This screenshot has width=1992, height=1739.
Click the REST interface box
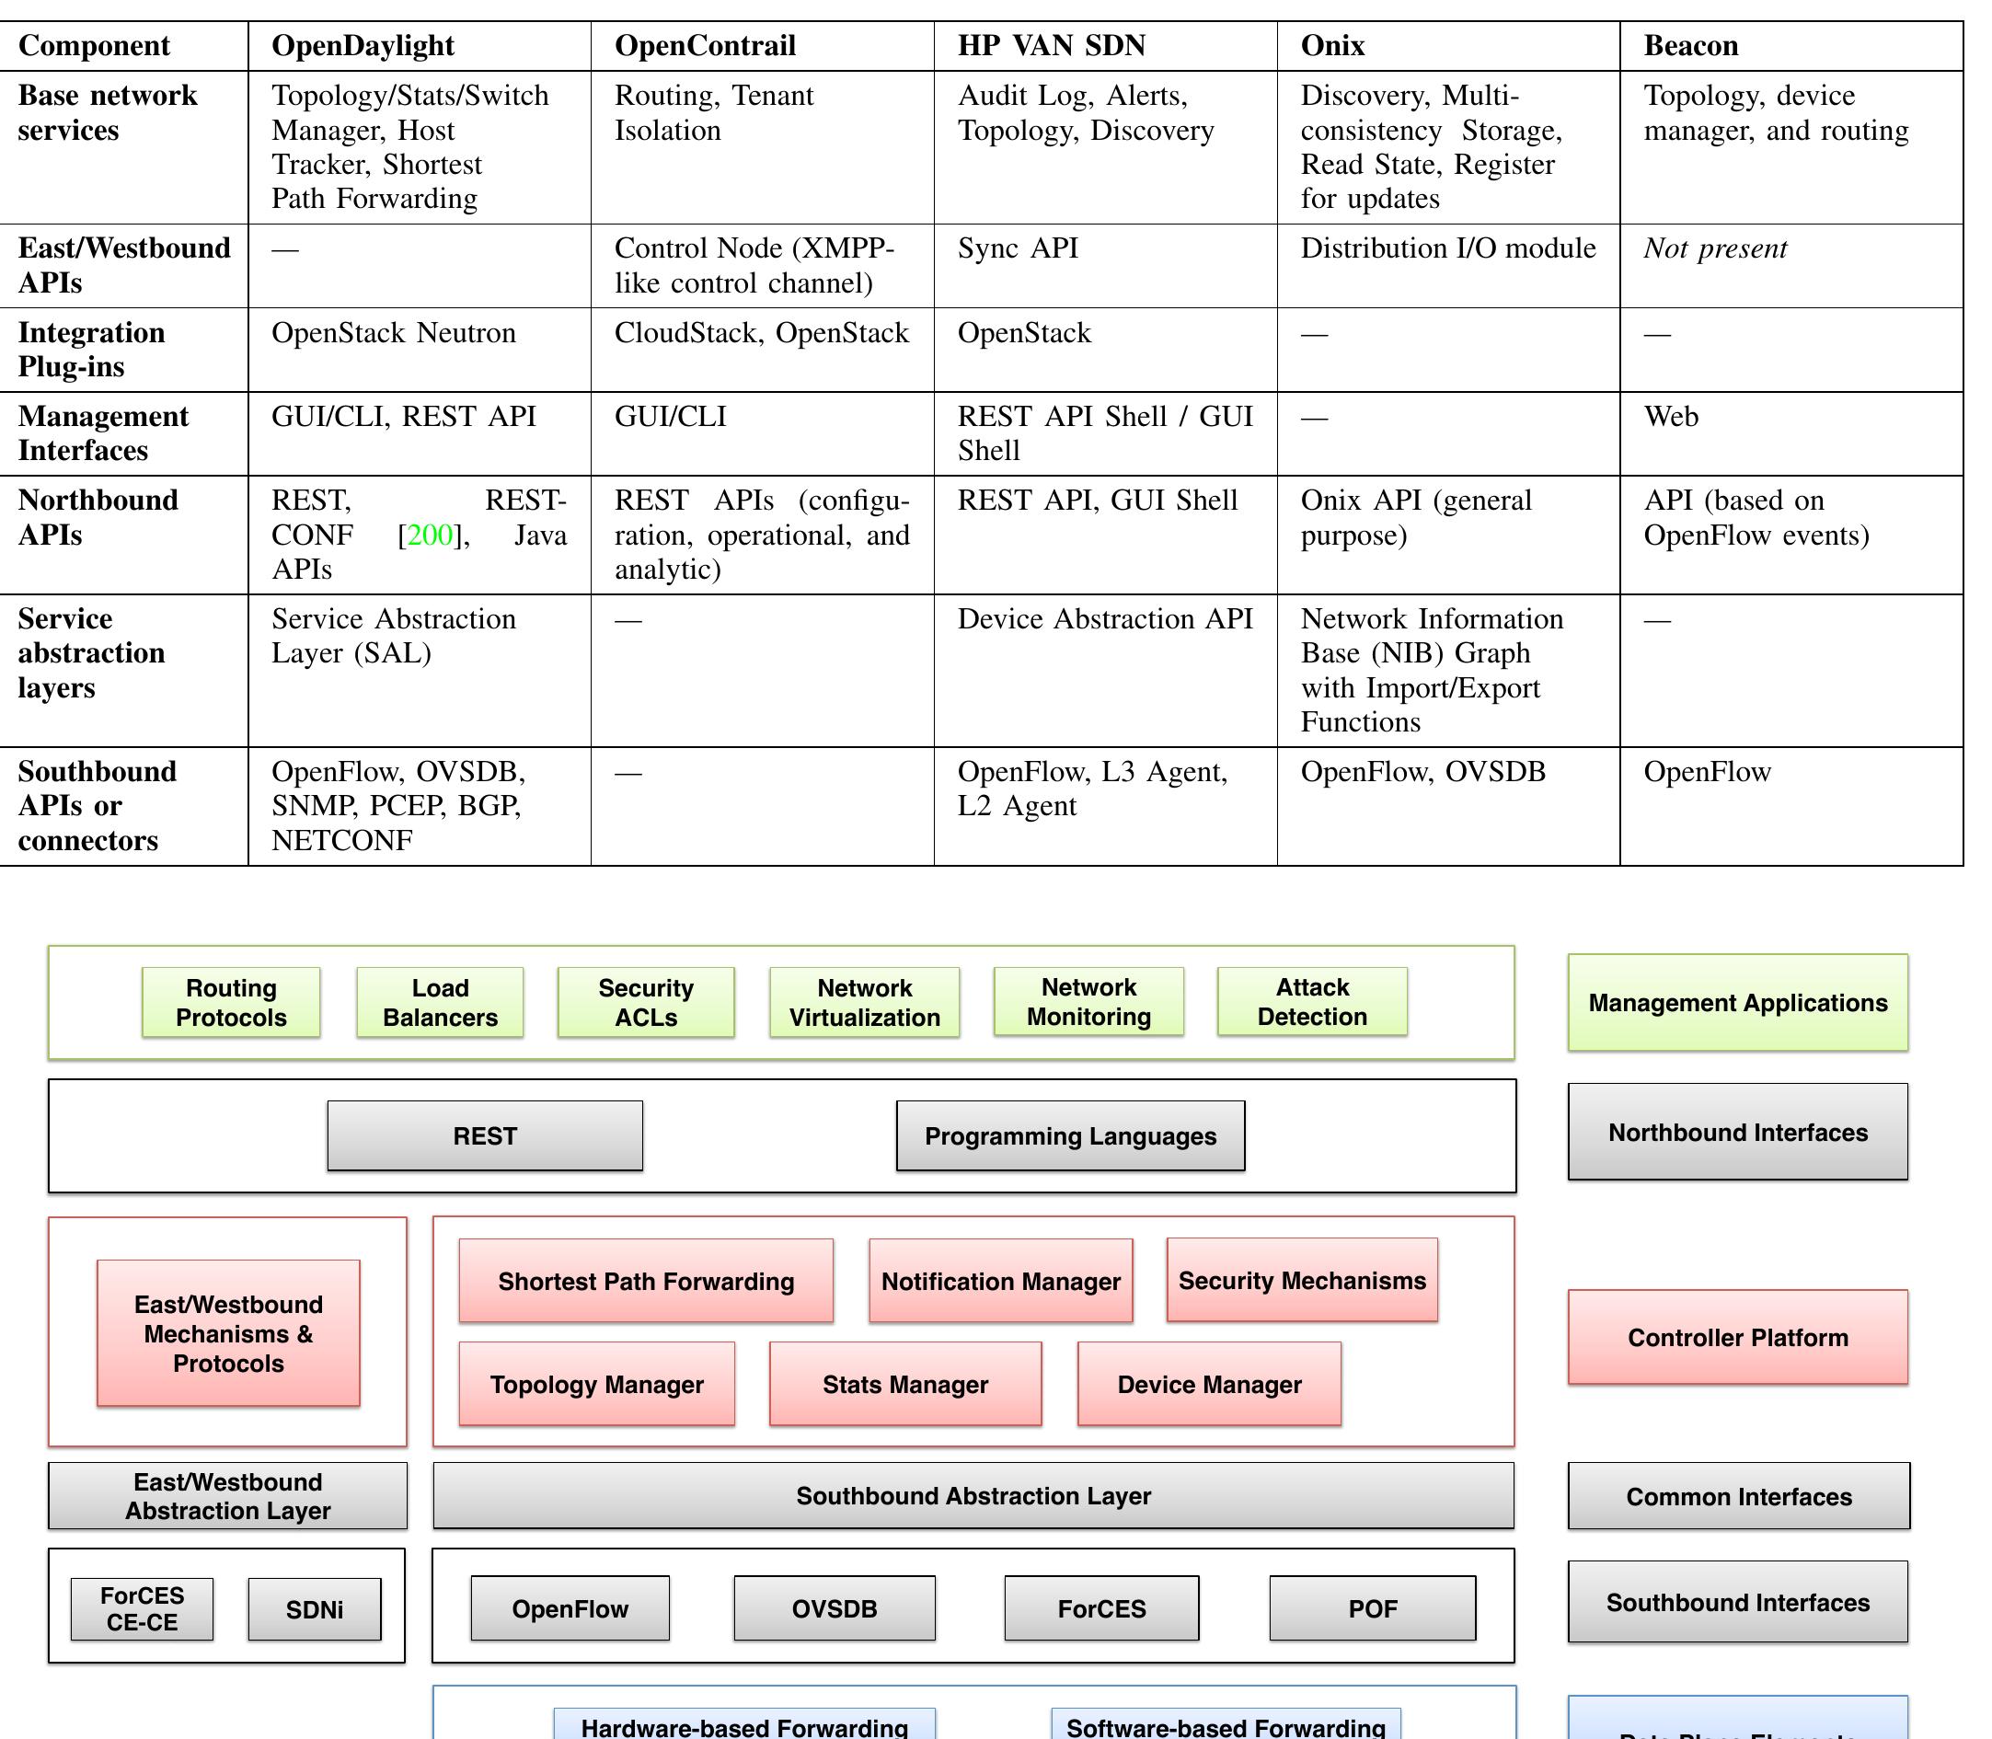484,1135
